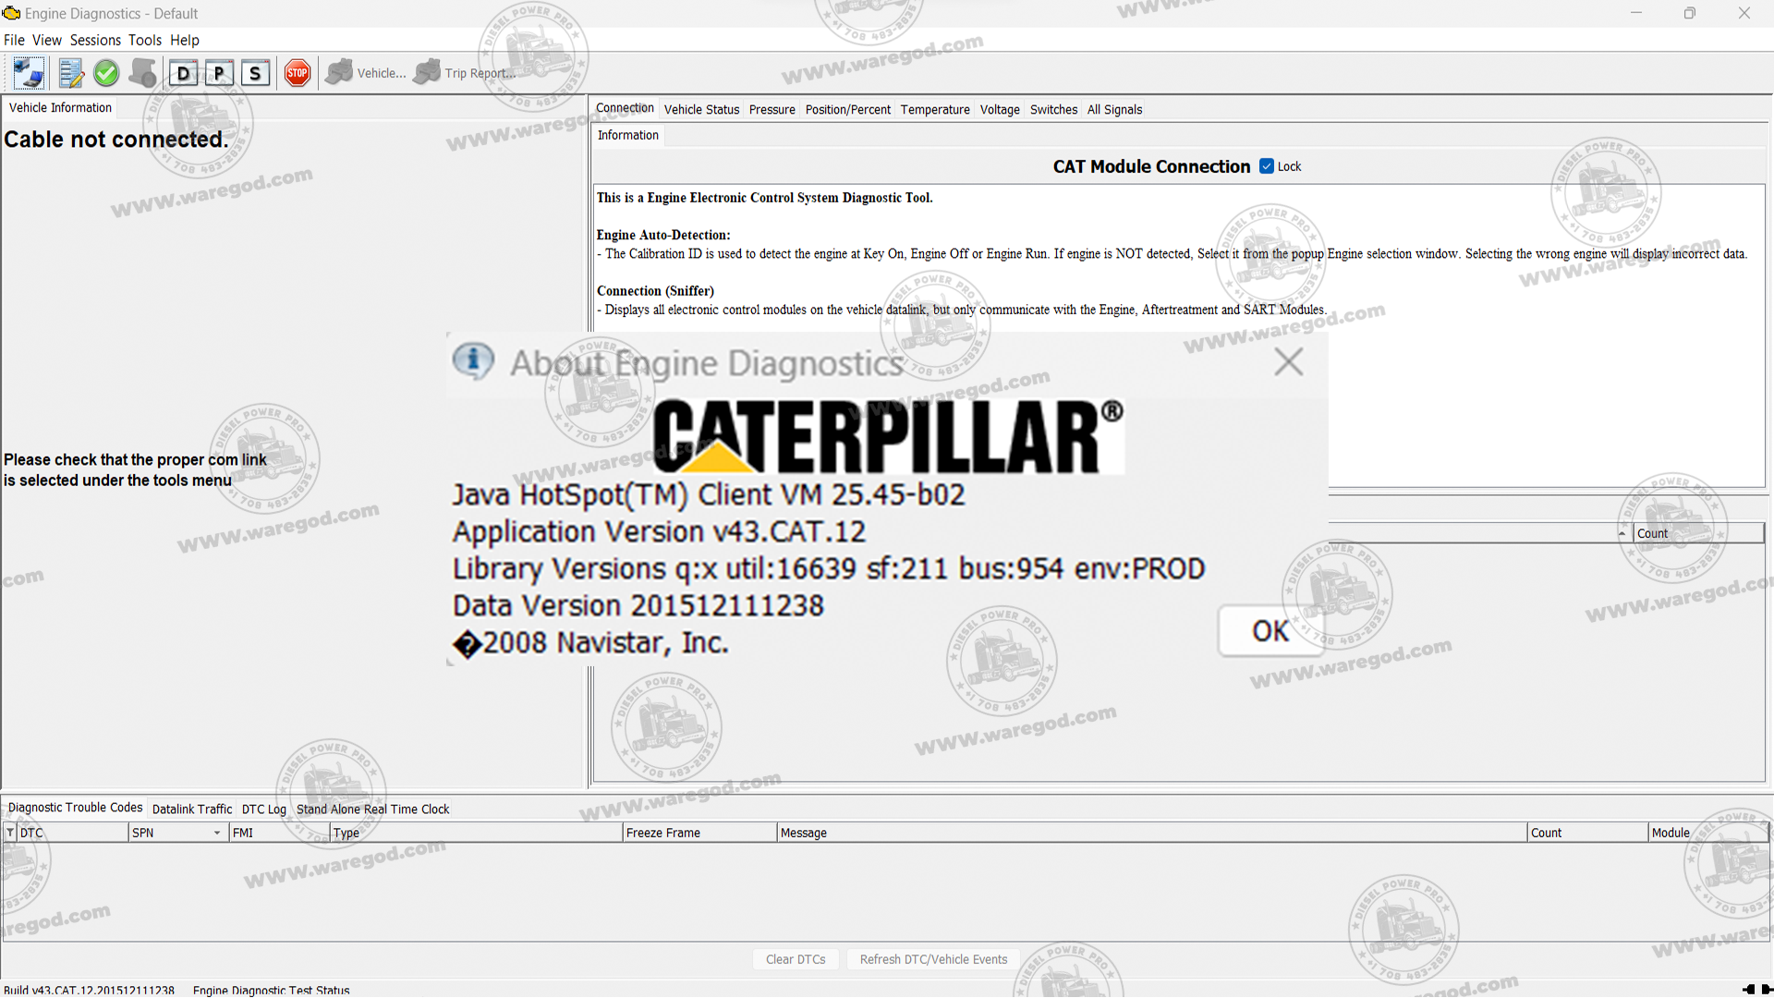The width and height of the screenshot is (1774, 998).
Task: Open the D window toolbar button
Action: [183, 73]
